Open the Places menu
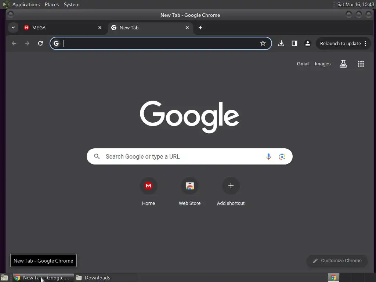The width and height of the screenshot is (376, 282). click(52, 4)
